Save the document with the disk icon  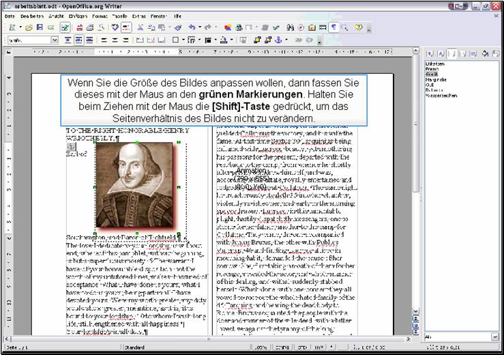pyautogui.click(x=40, y=27)
